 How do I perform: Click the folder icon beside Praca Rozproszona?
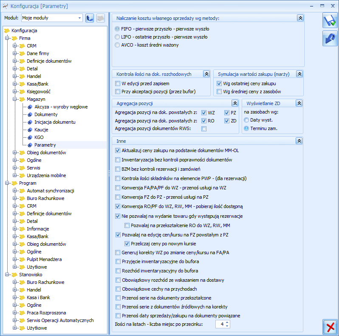pyautogui.click(x=22, y=313)
